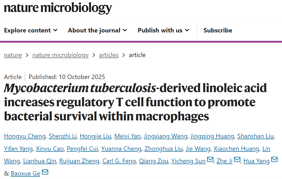Expand Publish with us dropdown
Screen dimensions: 282x179
pos(163,30)
